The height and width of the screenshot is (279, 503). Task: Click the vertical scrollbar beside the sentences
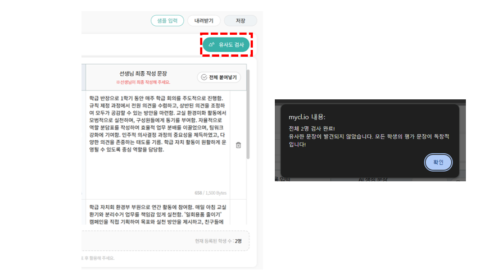(x=248, y=114)
